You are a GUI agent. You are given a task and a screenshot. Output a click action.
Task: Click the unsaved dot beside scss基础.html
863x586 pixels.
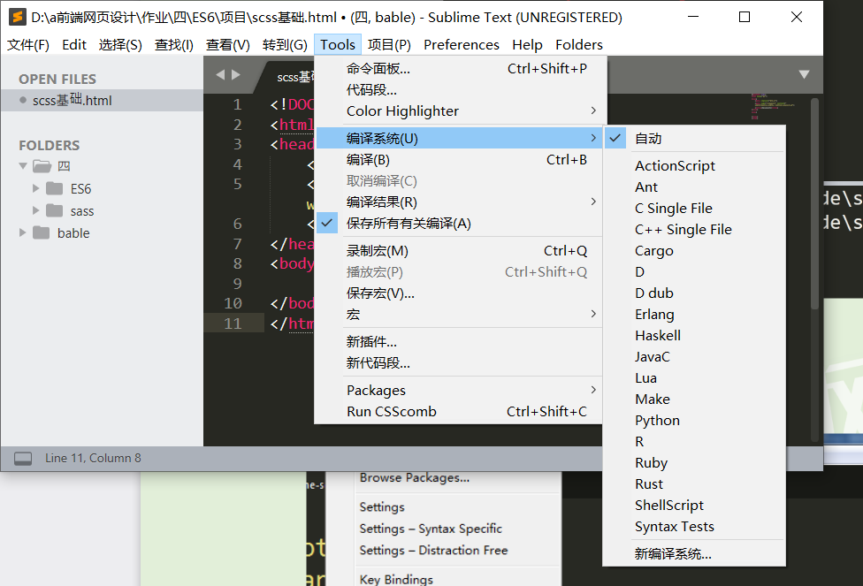pos(23,100)
